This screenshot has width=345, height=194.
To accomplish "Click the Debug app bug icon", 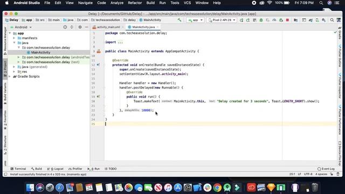I will tap(261, 20).
